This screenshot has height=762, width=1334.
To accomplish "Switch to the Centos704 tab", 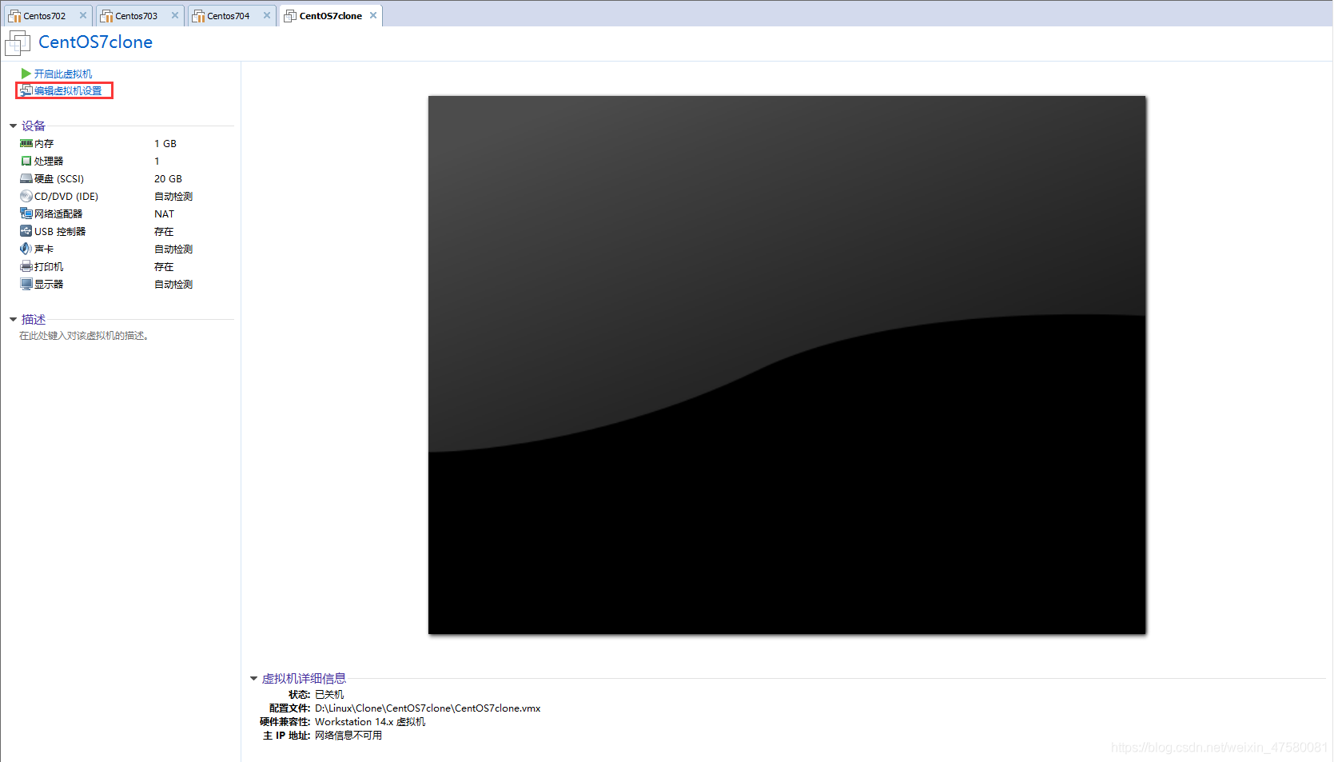I will (x=231, y=16).
